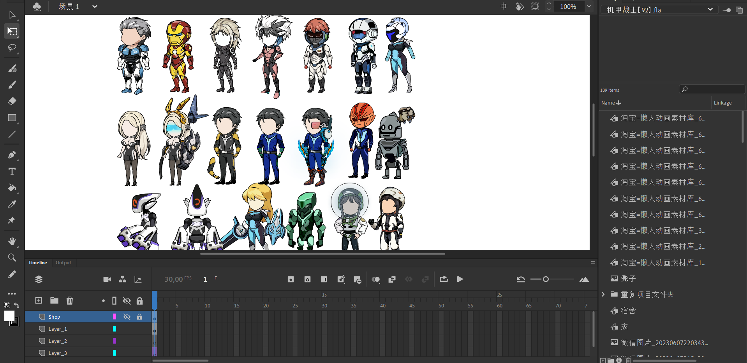Unlock the Shop layer
The image size is (747, 363).
tap(139, 317)
